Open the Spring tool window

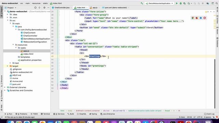93,114
